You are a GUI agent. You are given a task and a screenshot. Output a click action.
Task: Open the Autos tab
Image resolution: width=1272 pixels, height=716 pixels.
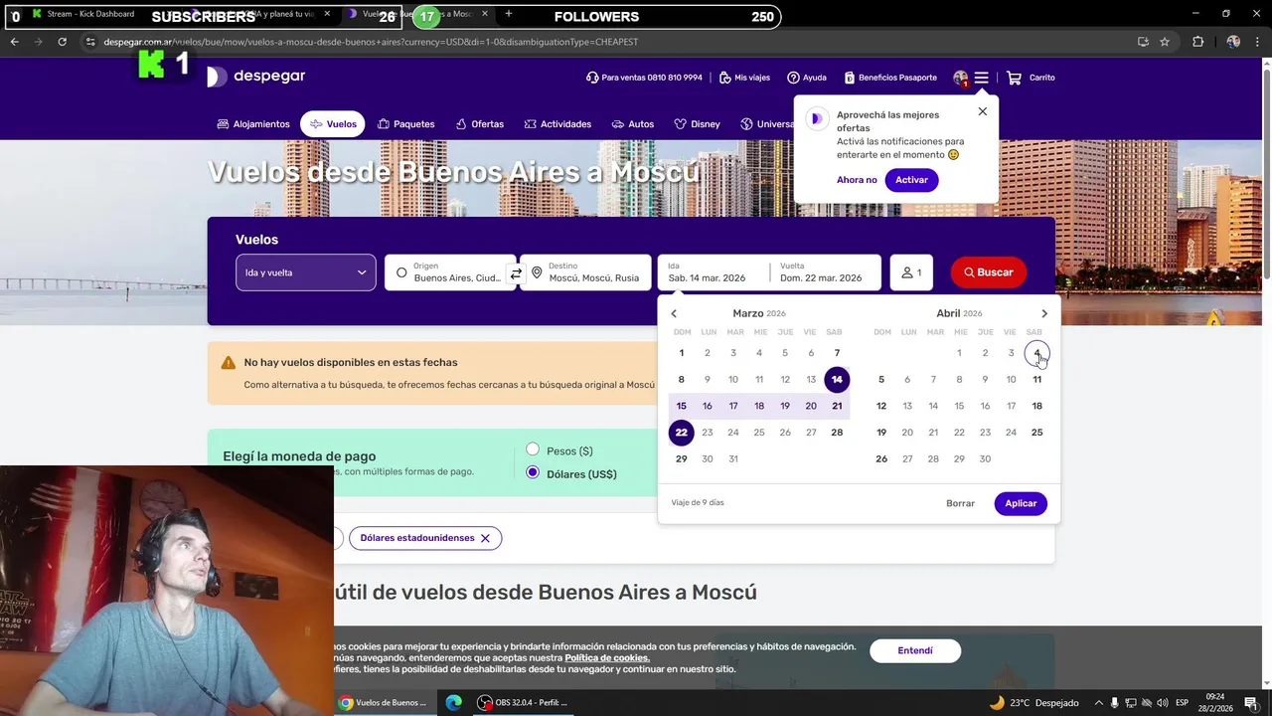pos(633,124)
